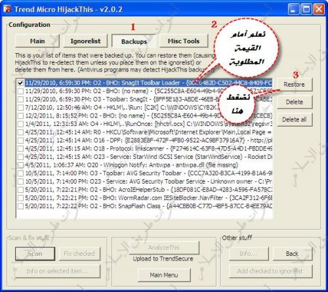Maximize the HijackThis window

(x=306, y=9)
